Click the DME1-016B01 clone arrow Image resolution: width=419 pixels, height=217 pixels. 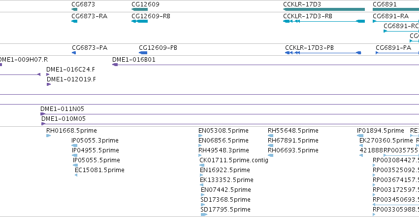coord(115,65)
